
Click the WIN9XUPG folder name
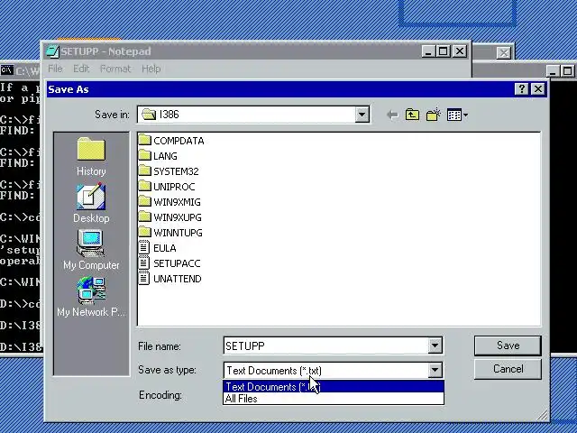[x=178, y=217]
